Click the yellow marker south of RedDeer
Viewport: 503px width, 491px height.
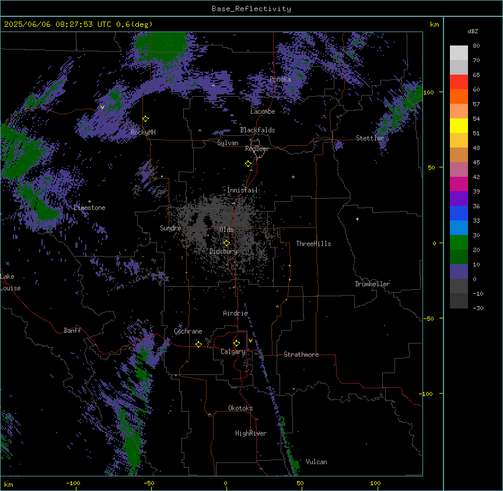[x=249, y=164]
